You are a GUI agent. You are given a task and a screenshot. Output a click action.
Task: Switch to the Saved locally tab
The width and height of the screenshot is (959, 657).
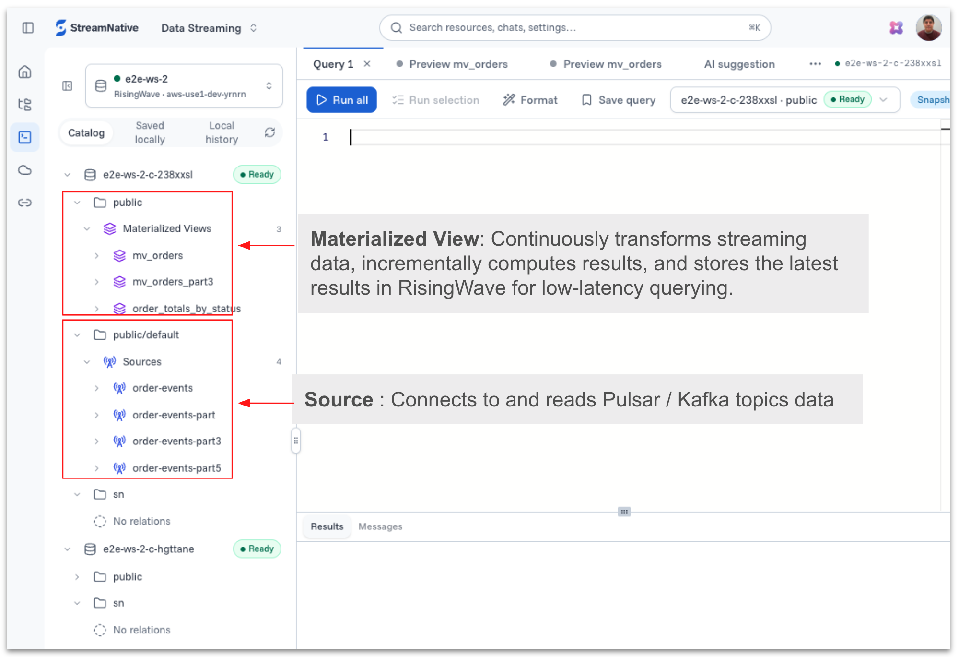150,132
